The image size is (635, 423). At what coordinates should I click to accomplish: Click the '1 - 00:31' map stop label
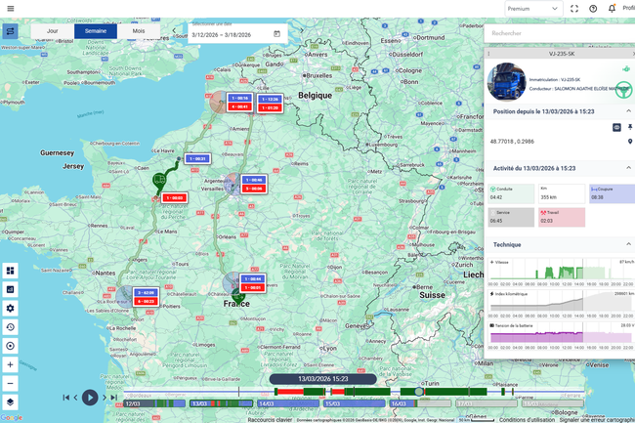197,158
